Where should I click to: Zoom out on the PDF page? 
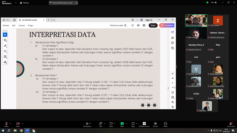173,107
